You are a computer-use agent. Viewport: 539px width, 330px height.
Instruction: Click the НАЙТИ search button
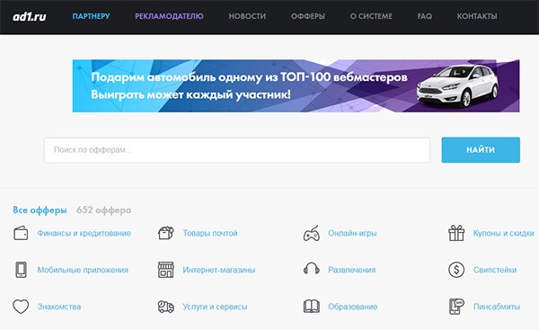tap(481, 150)
